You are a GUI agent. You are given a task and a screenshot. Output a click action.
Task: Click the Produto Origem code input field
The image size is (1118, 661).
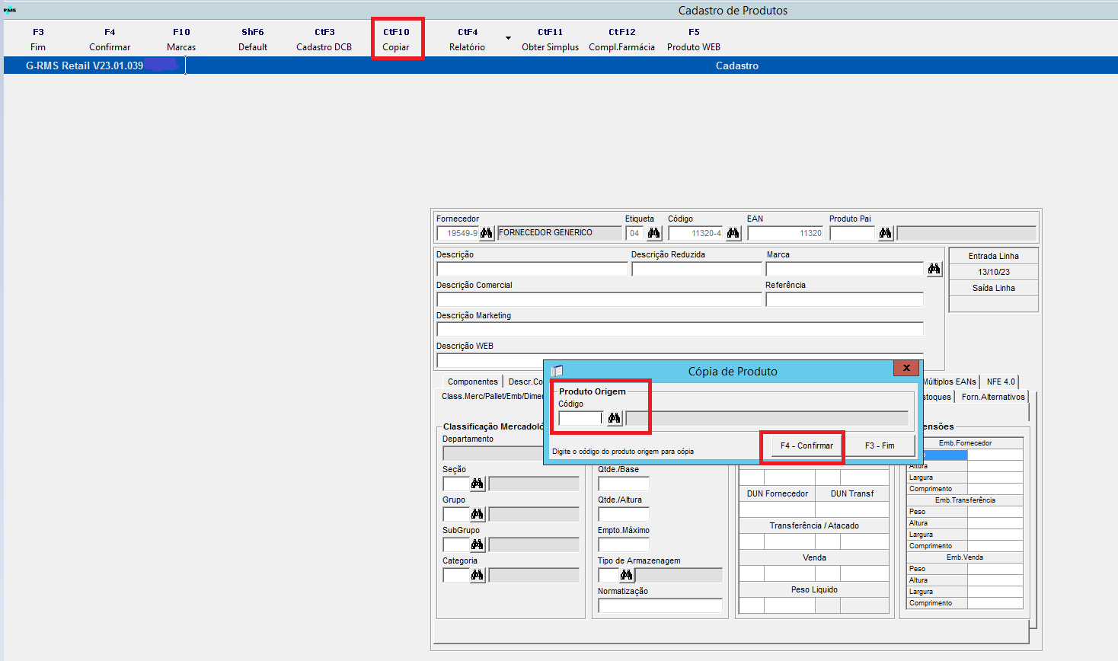580,418
